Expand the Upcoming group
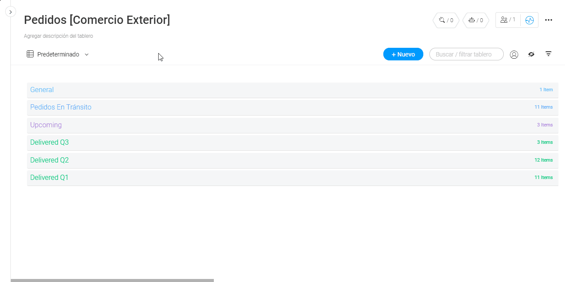This screenshot has width=565, height=282. point(46,125)
